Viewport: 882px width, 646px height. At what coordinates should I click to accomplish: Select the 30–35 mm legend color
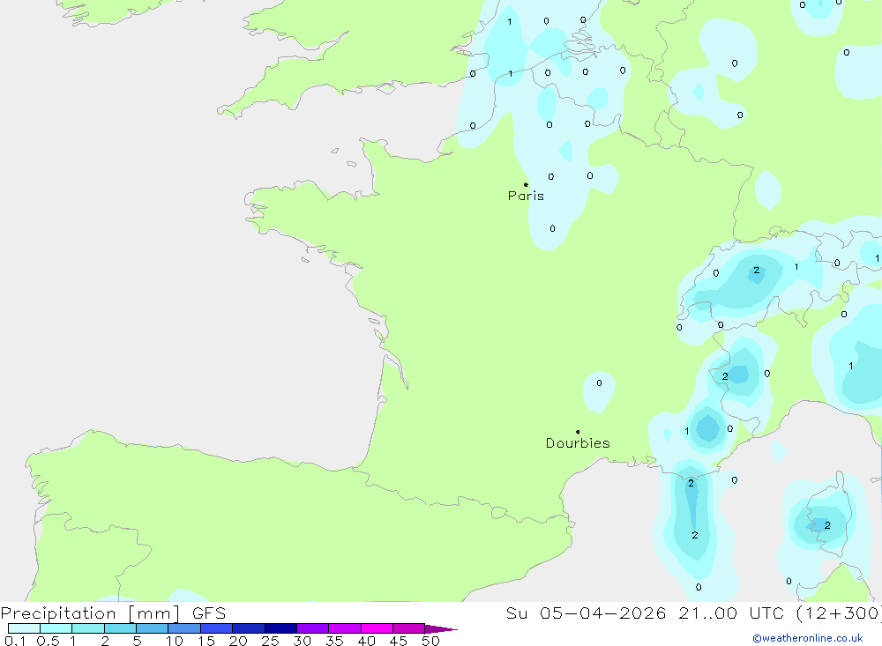pyautogui.click(x=313, y=628)
